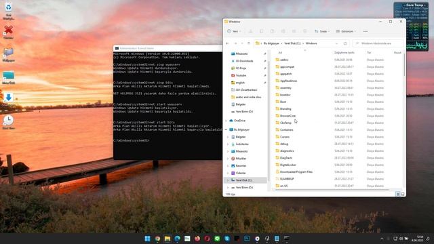Switch Explorer to details view in status bar
The image size is (434, 244).
pyautogui.click(x=398, y=195)
